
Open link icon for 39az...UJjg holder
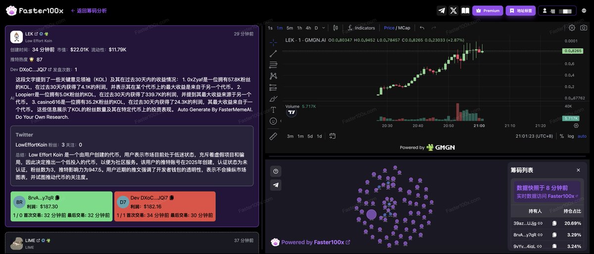coord(540,224)
